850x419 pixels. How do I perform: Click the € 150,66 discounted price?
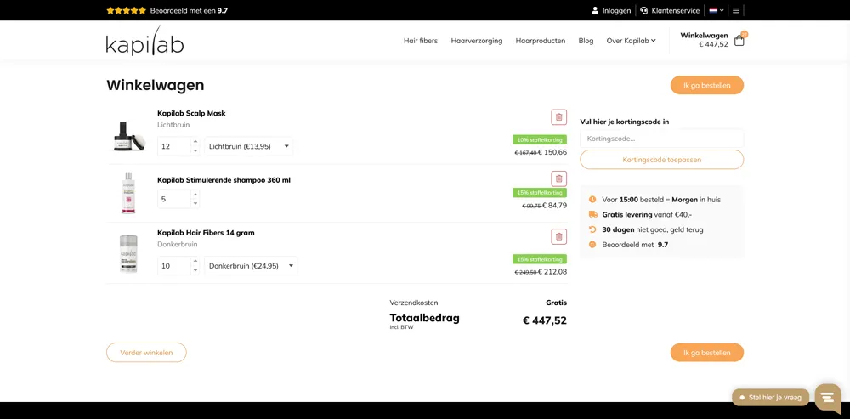pyautogui.click(x=552, y=152)
